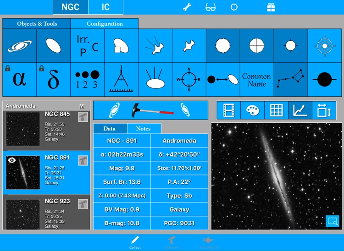Select the black disk with line icon
This screenshot has height=251, width=344.
point(325,80)
